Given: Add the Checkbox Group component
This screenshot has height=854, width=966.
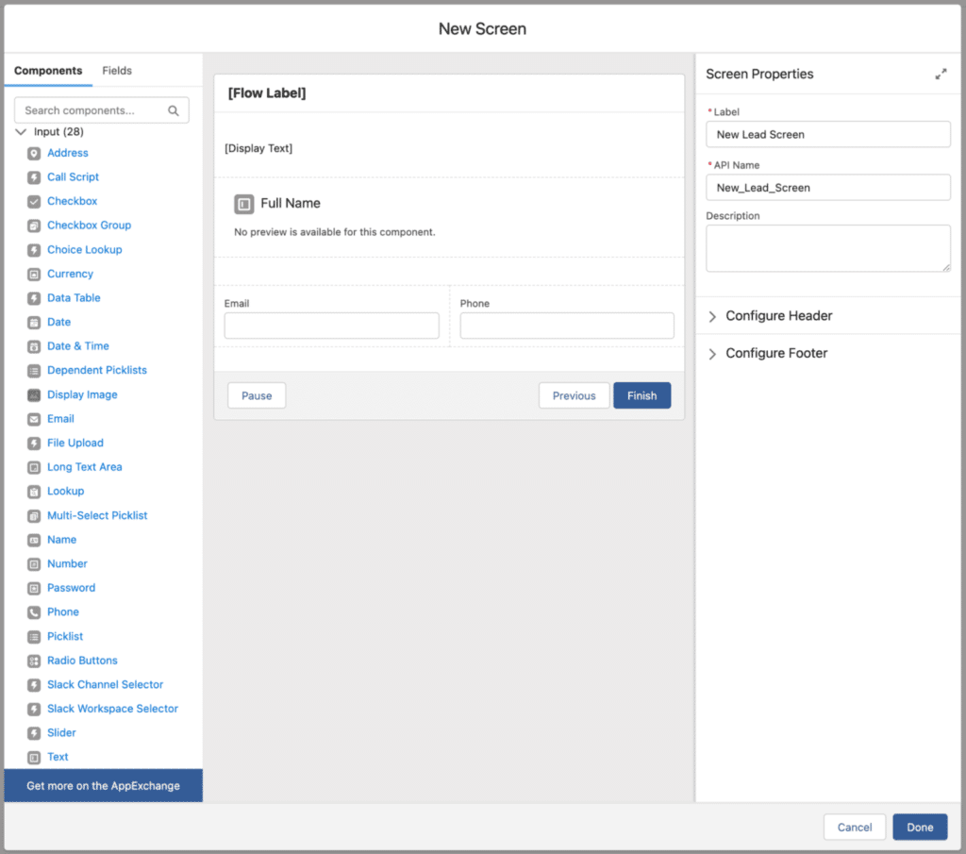Looking at the screenshot, I should [x=89, y=226].
